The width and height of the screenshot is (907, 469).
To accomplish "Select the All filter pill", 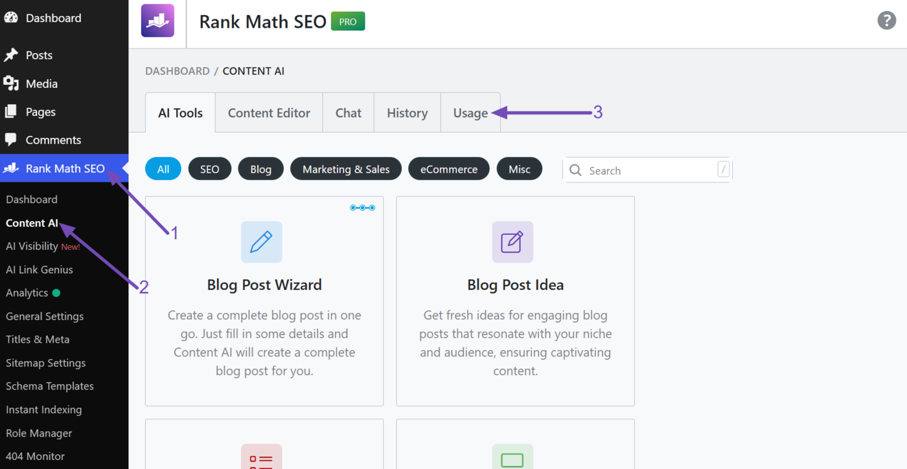I will [x=163, y=169].
